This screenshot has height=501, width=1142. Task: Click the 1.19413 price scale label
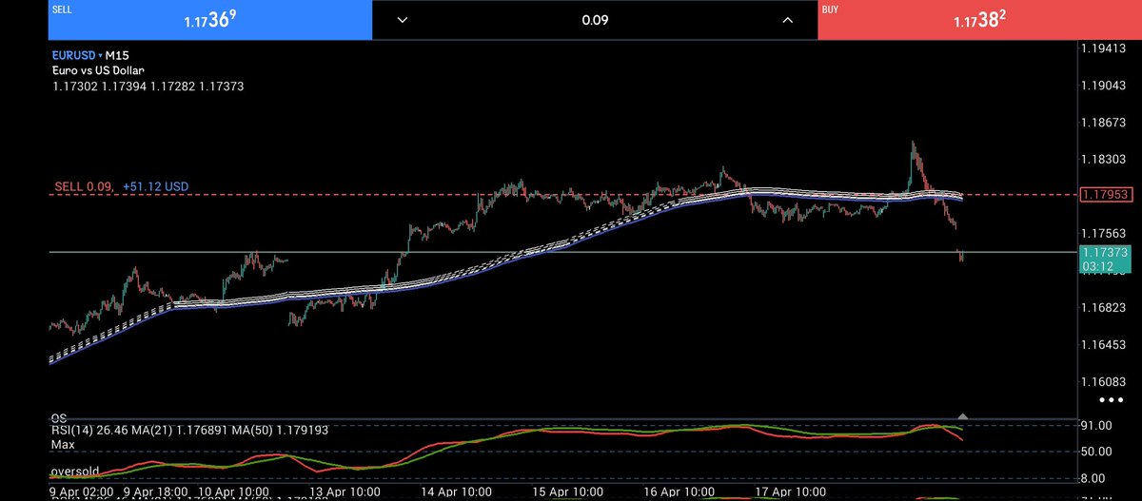(1104, 48)
